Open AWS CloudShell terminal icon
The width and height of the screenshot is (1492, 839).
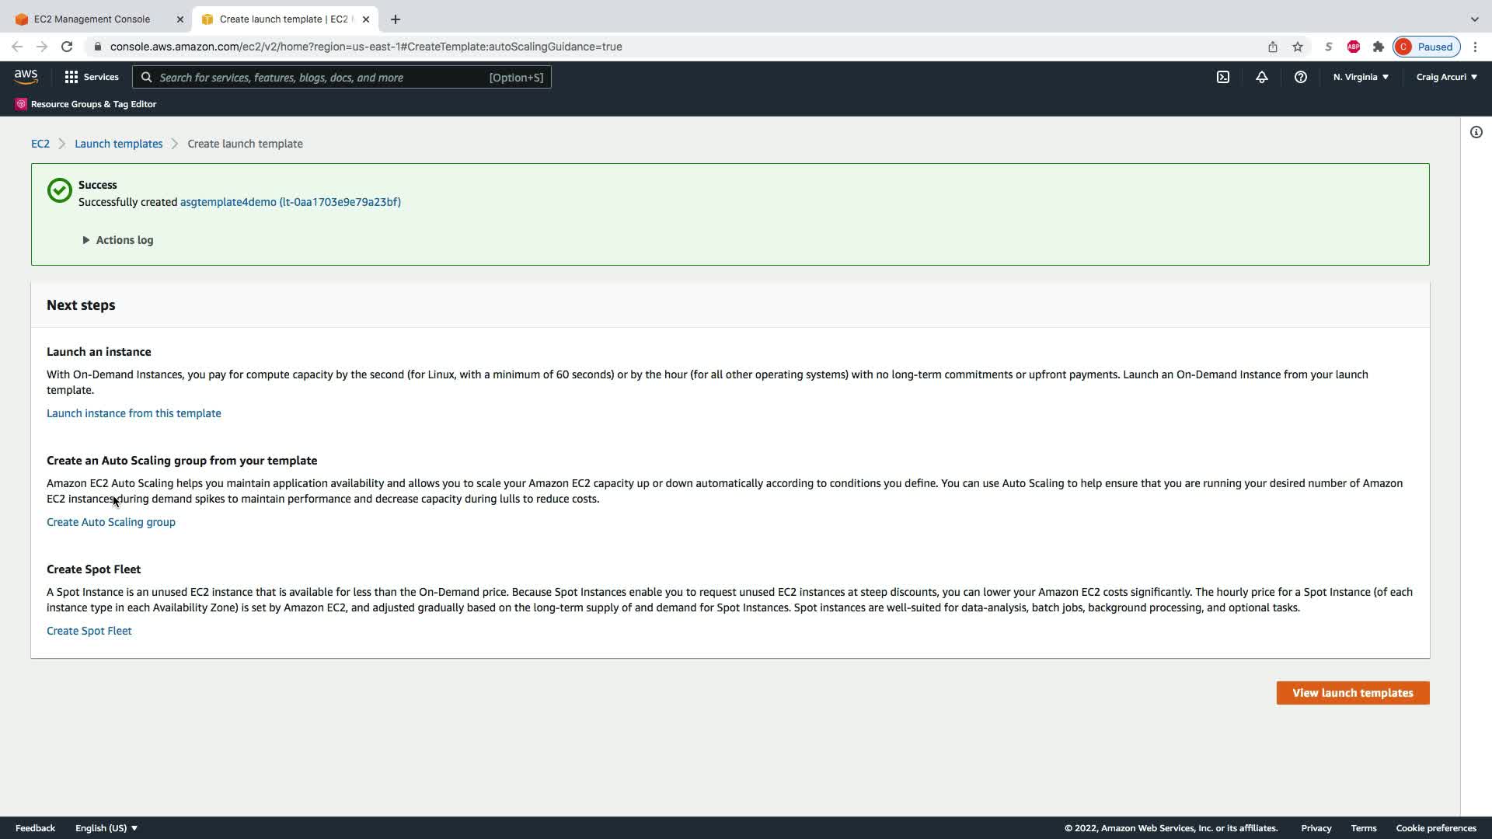1223,77
